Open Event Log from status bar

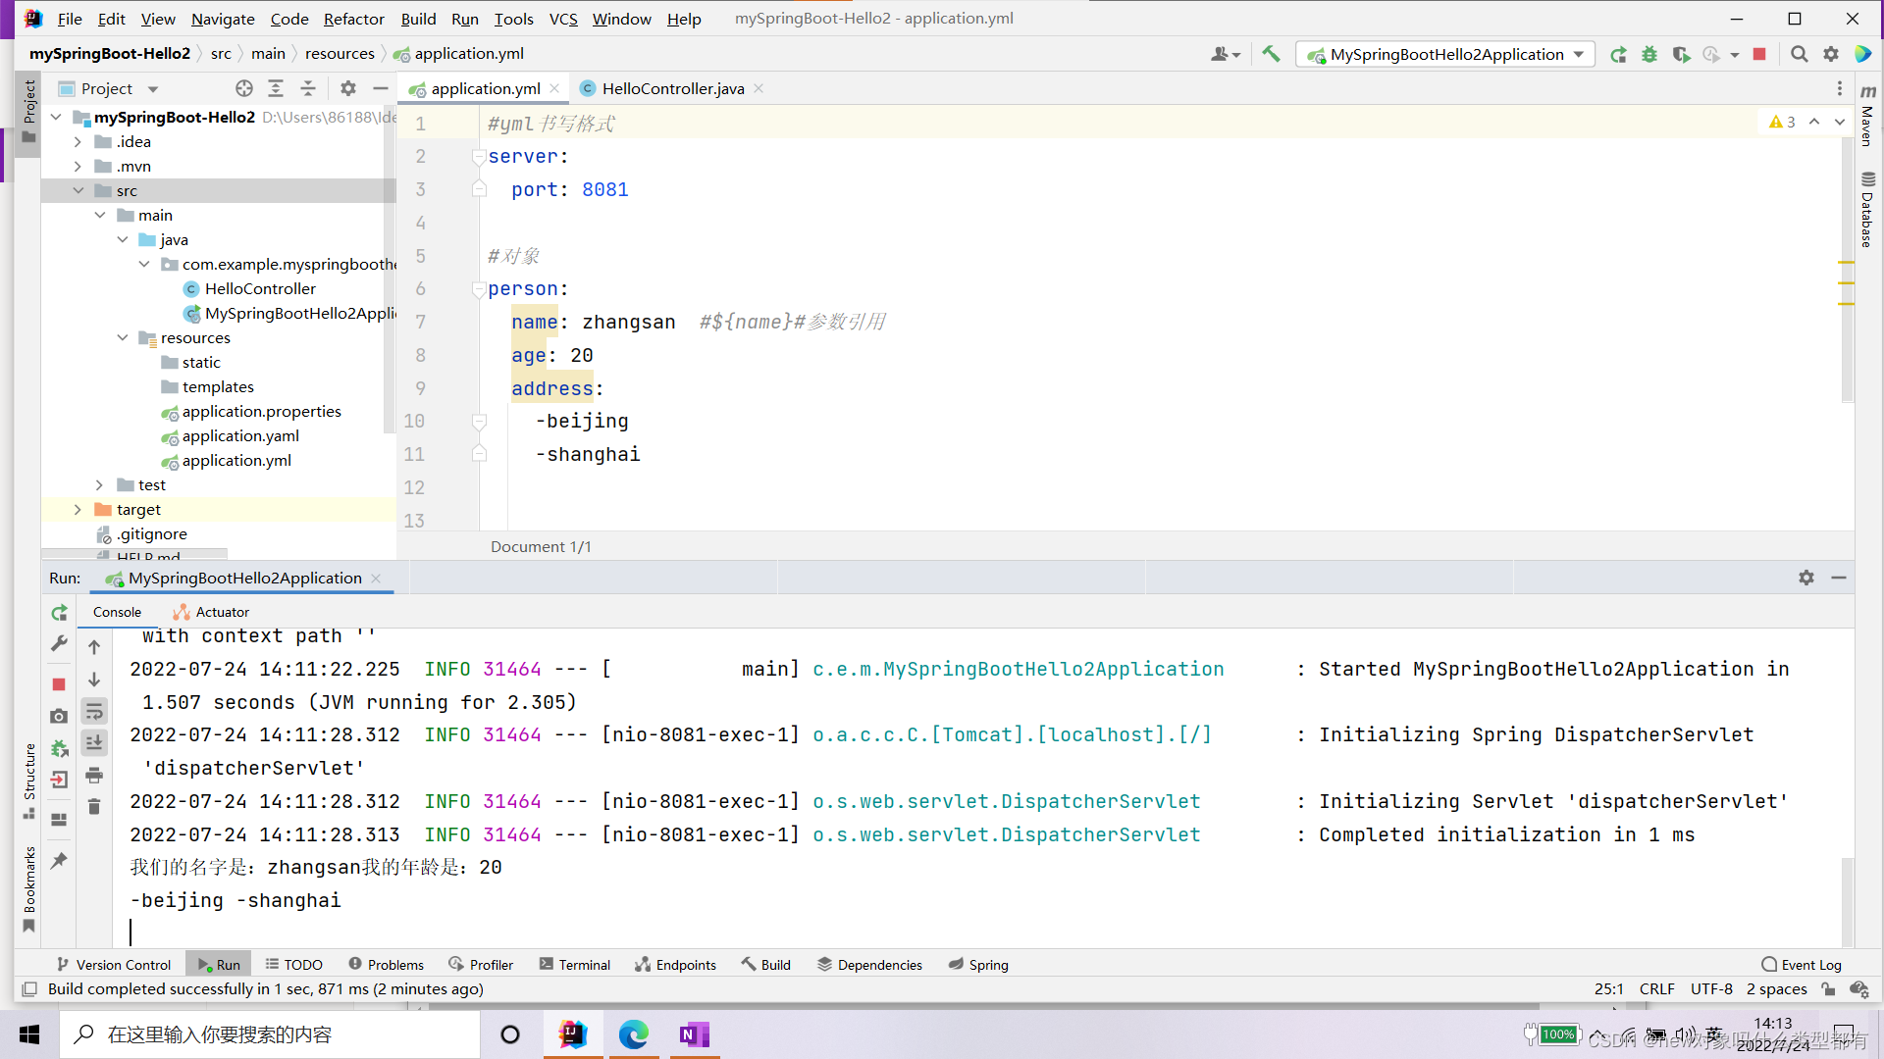coord(1802,965)
